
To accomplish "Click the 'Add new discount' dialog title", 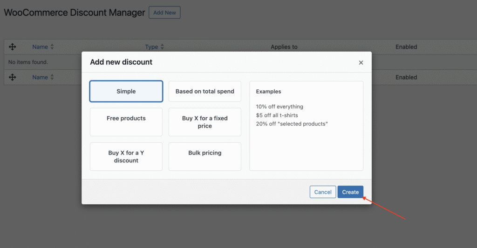I will tap(121, 62).
